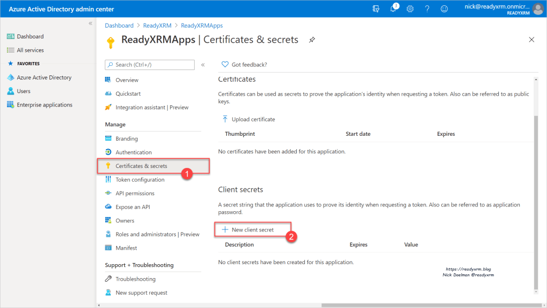Open the notifications bell icon
This screenshot has height=308, width=547.
click(x=394, y=9)
